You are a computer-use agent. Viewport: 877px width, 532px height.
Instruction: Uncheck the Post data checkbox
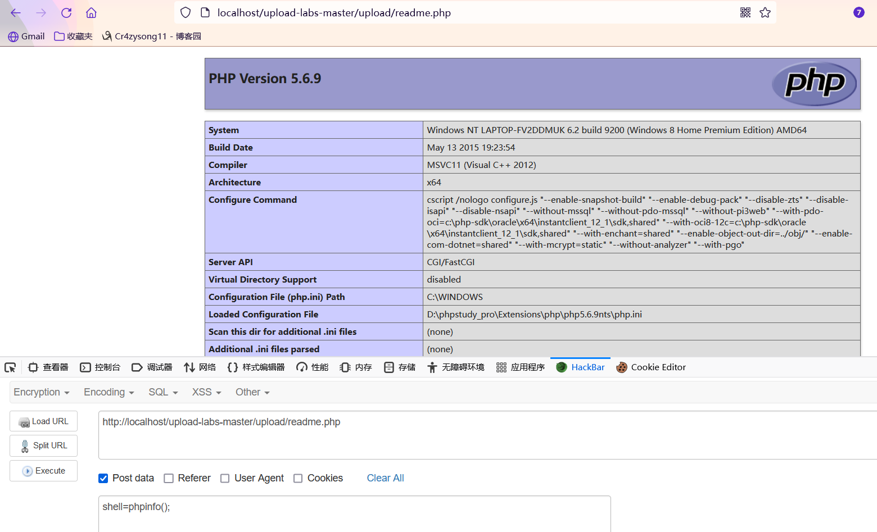pos(103,478)
